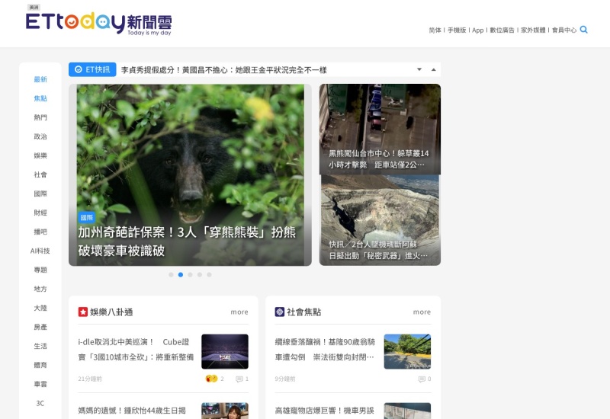
Task: Show previous ET快訊 headline with up arrow
Action: (433, 69)
